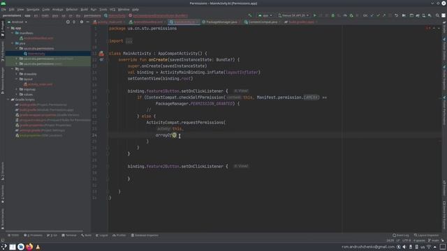
Task: Click the Search Everywhere magnifier icon
Action: [x=437, y=15]
